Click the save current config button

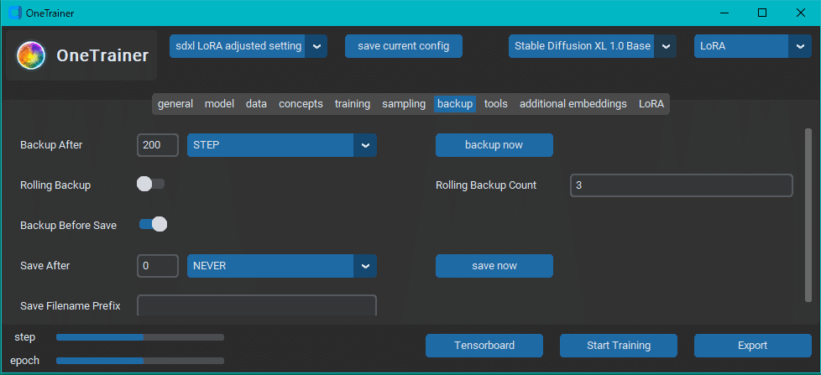coord(404,46)
